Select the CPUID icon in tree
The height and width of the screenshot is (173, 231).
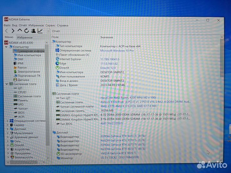(x=15, y=92)
